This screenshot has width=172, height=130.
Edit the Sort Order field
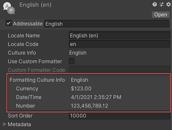click(x=120, y=116)
